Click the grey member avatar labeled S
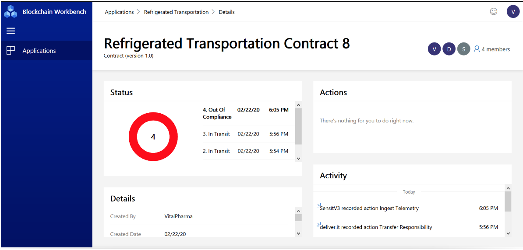 (463, 49)
